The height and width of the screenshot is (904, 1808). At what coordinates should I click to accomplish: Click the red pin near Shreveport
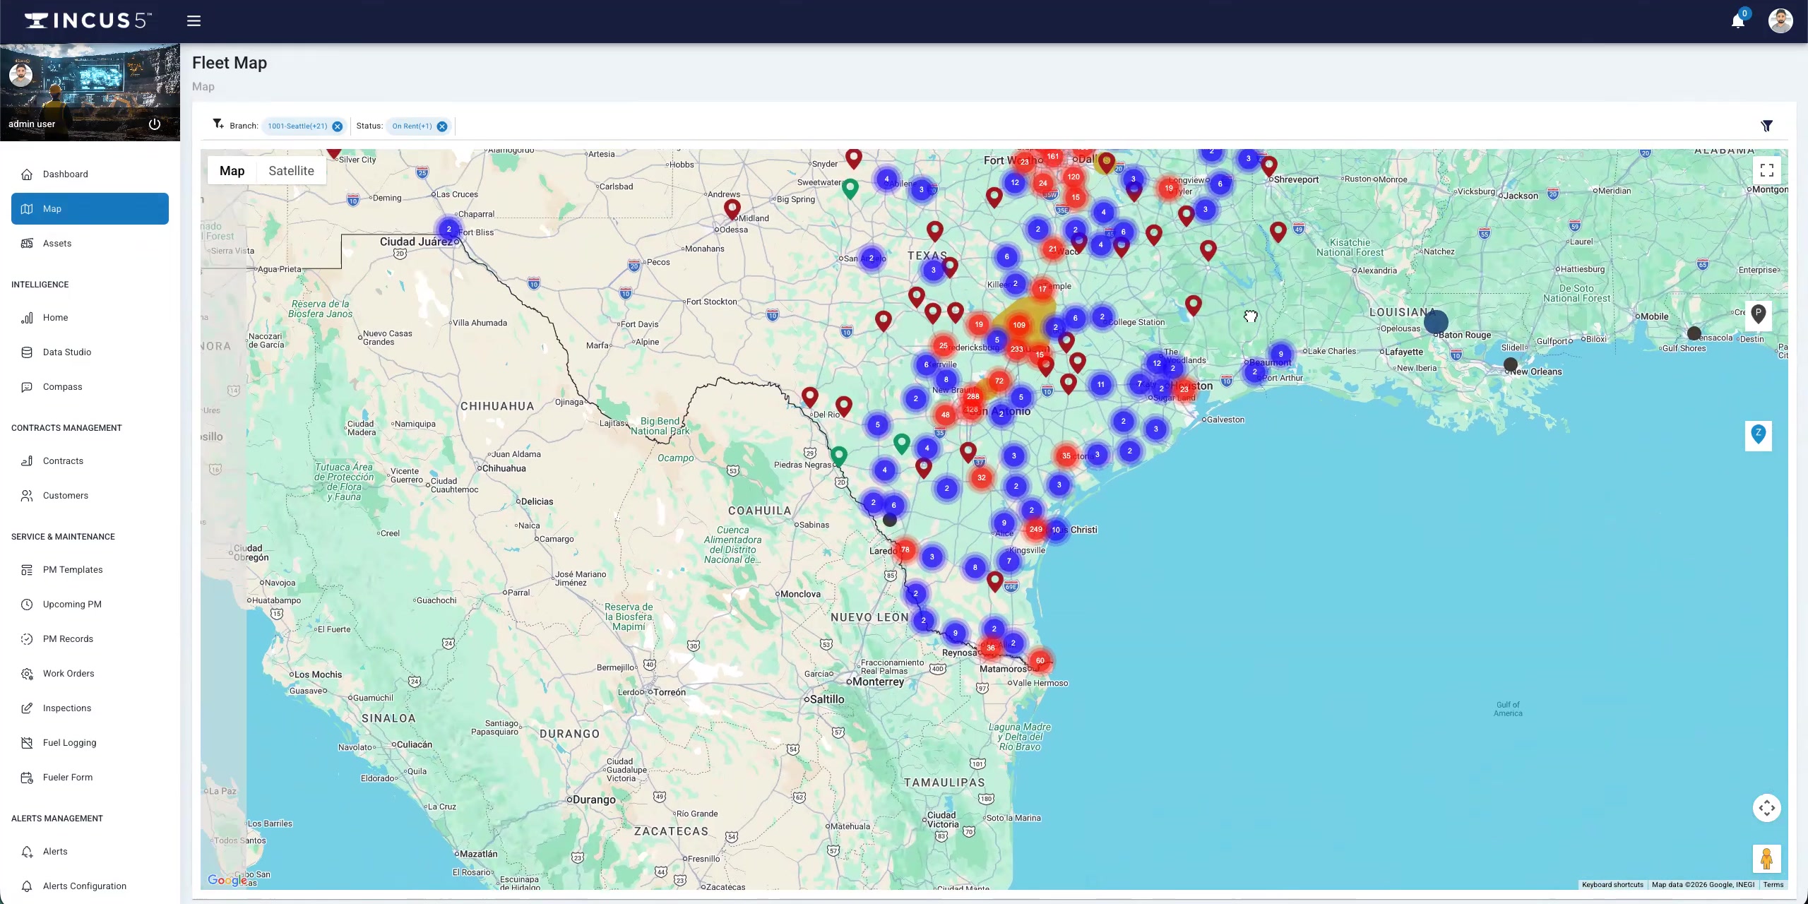click(x=1269, y=166)
